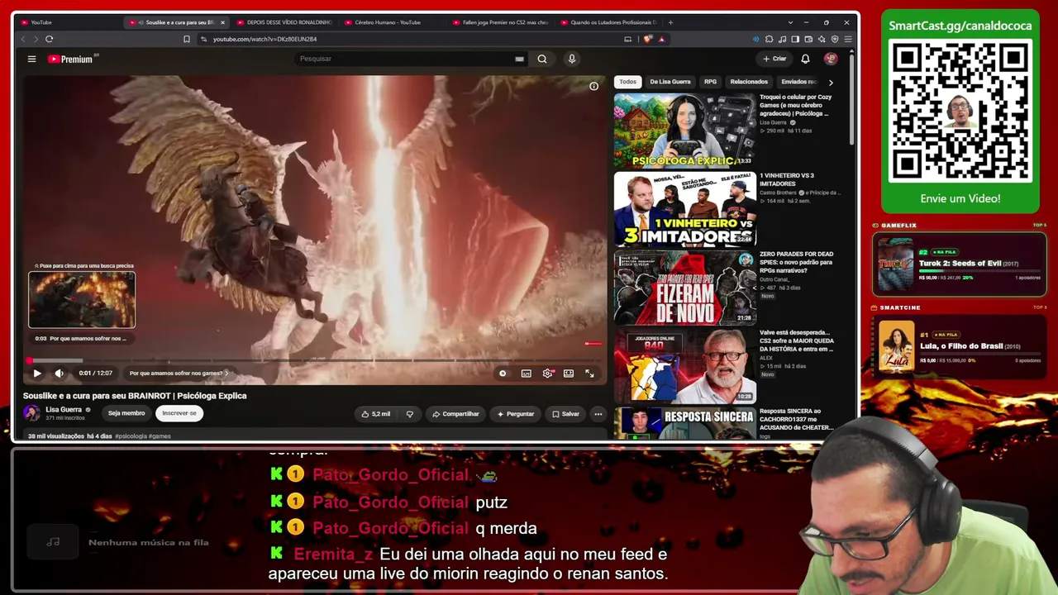
Task: Mute the video volume
Action: point(59,374)
